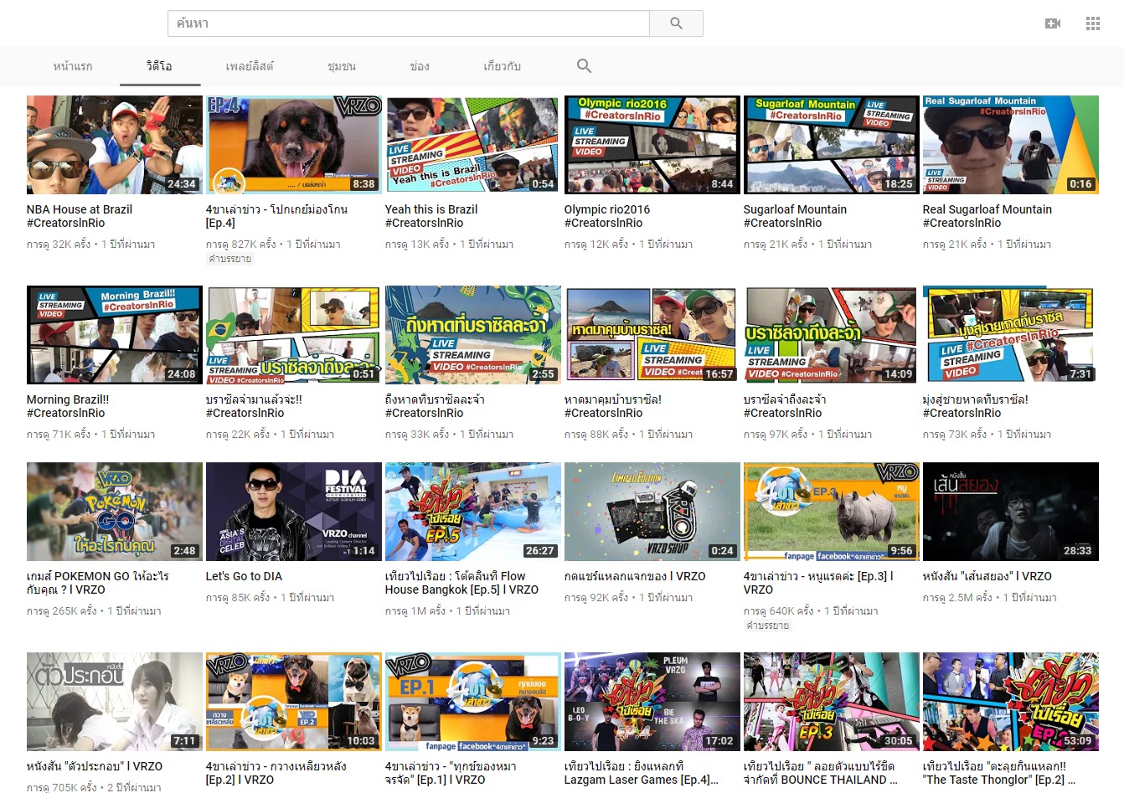Open the 2:55 beach live streaming thumbnail

[473, 335]
